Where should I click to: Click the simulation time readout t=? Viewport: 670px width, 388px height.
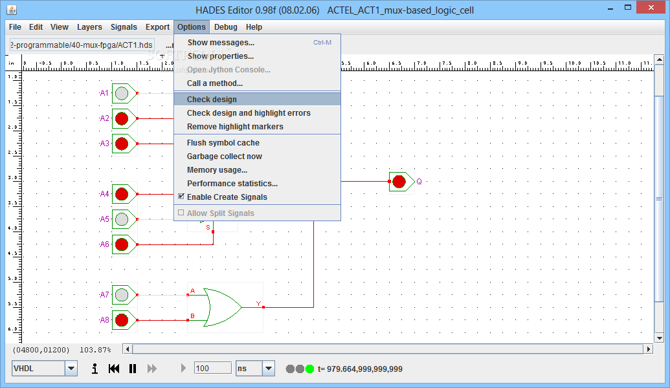coord(360,369)
